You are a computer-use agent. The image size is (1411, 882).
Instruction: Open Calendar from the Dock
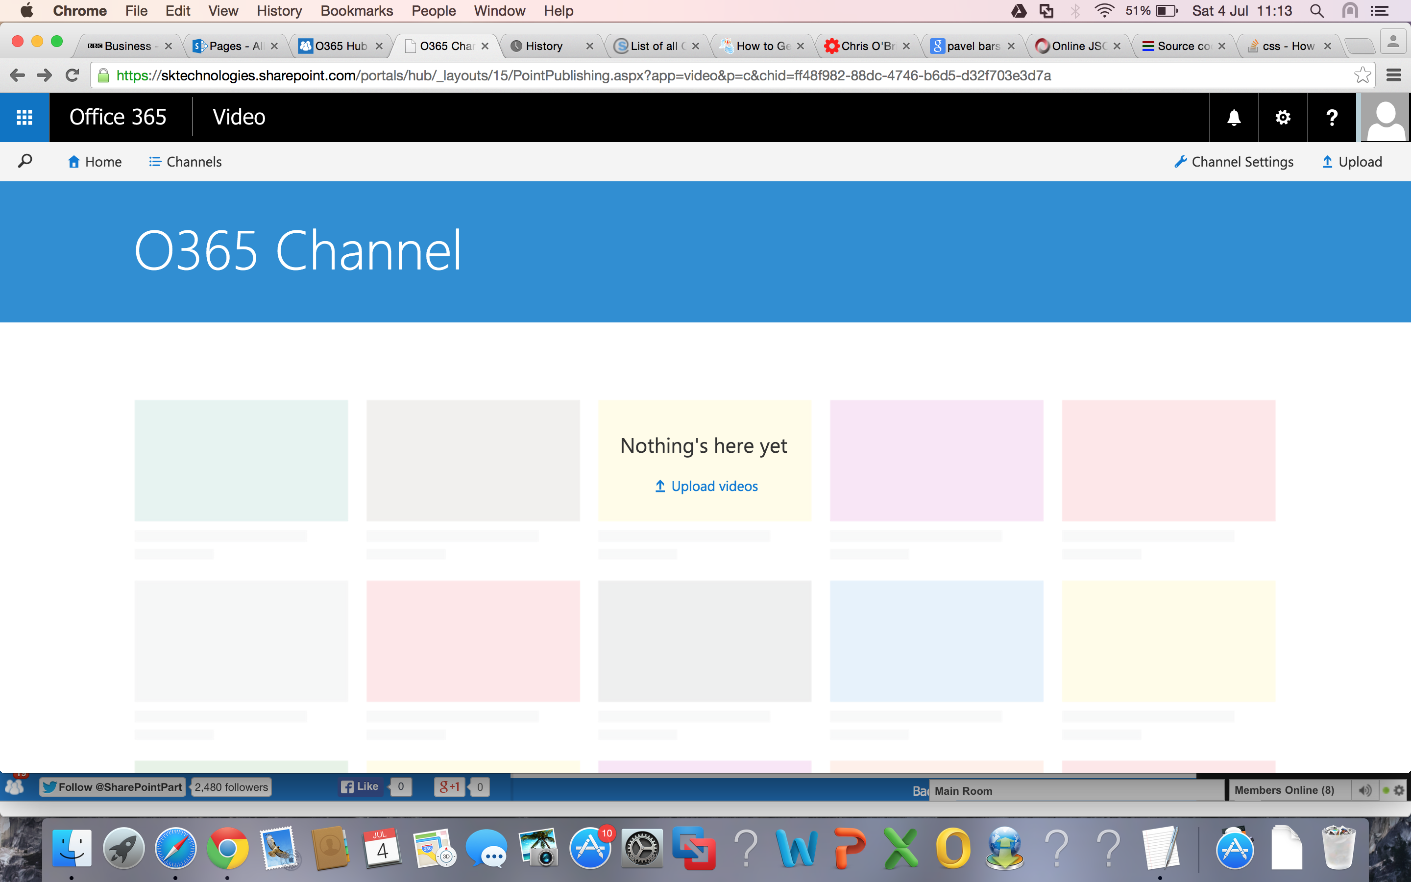point(383,848)
